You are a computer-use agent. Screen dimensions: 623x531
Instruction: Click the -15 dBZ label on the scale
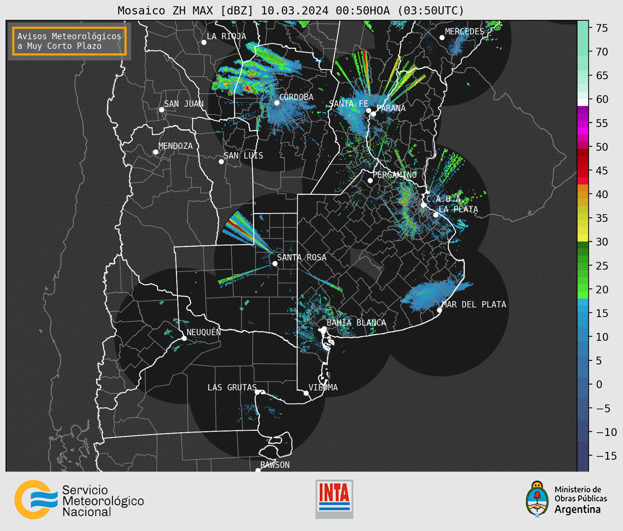tap(606, 456)
